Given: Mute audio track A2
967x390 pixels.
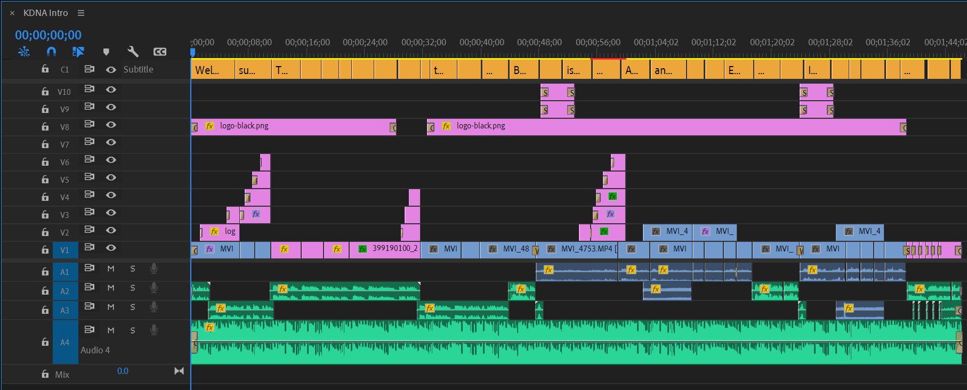Looking at the screenshot, I should (x=111, y=288).
